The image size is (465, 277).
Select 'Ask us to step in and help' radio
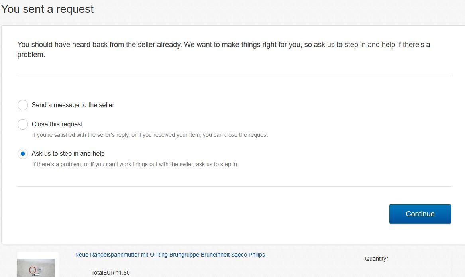click(x=23, y=154)
